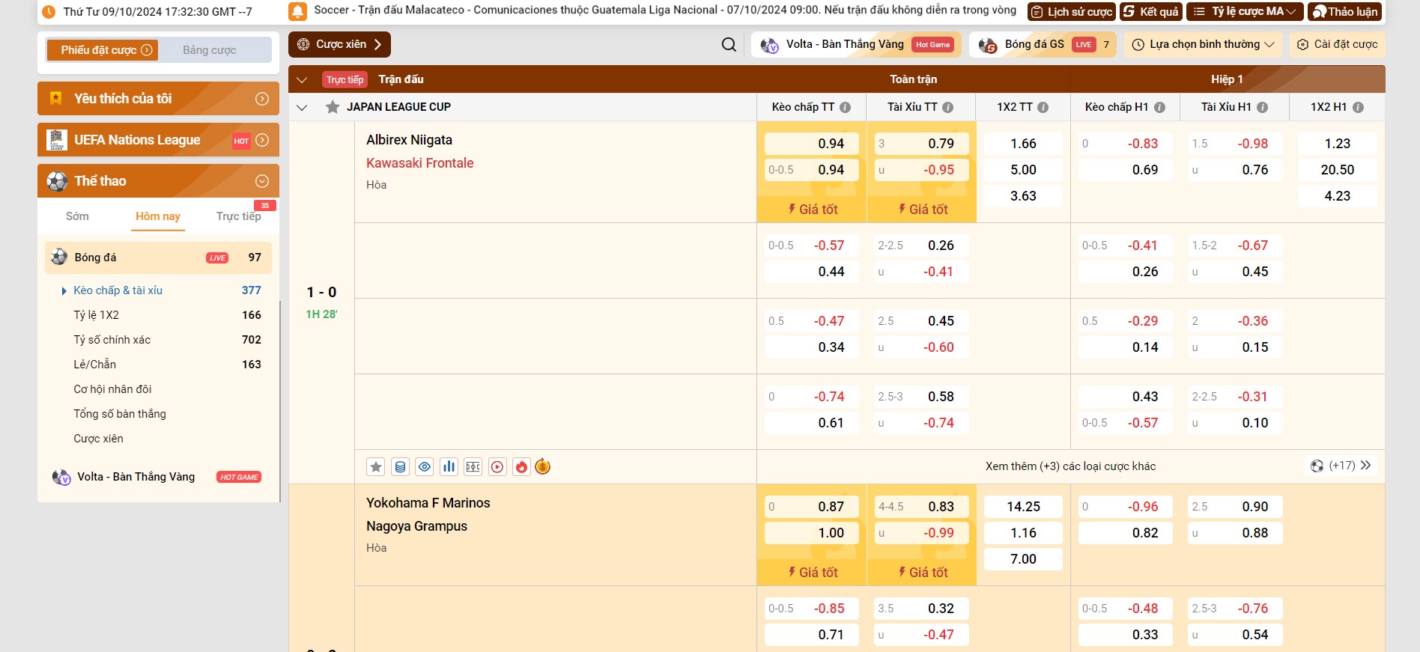The width and height of the screenshot is (1420, 652).
Task: Favorite the JAPAN LEAGUE CUP with star
Action: [333, 107]
